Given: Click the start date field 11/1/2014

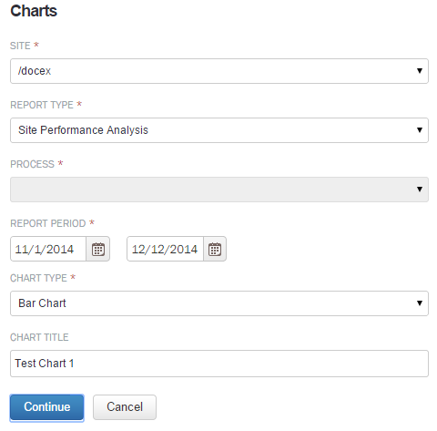Looking at the screenshot, I should [48, 249].
